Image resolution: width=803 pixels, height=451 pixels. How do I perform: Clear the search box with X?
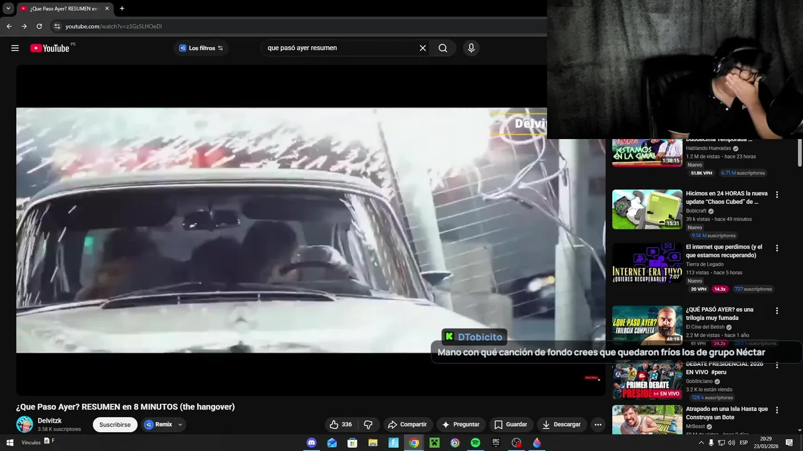coord(423,48)
